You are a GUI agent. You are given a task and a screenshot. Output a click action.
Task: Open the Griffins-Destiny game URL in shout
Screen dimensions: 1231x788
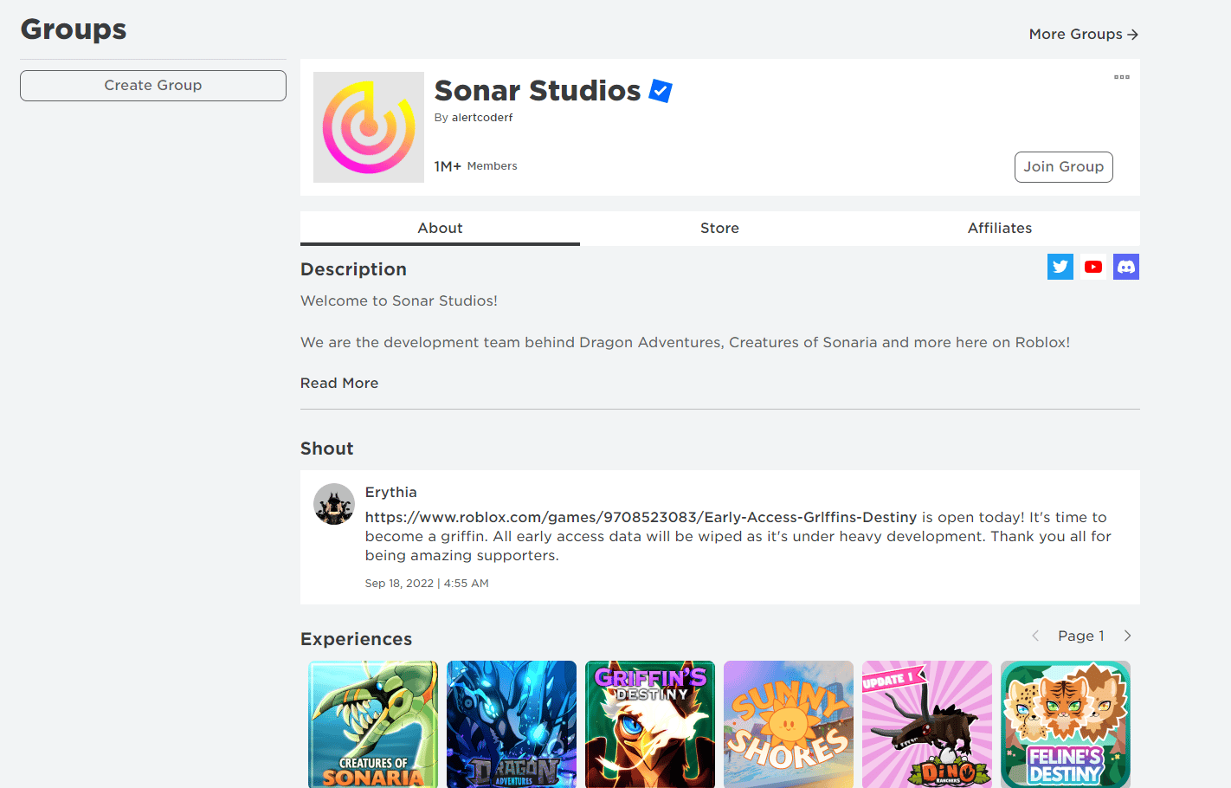(x=641, y=517)
